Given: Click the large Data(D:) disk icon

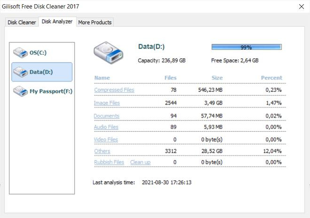Looking at the screenshot, I should [x=108, y=53].
